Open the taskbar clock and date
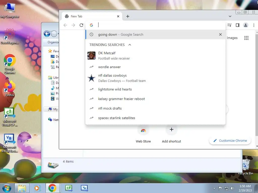 click(245, 188)
